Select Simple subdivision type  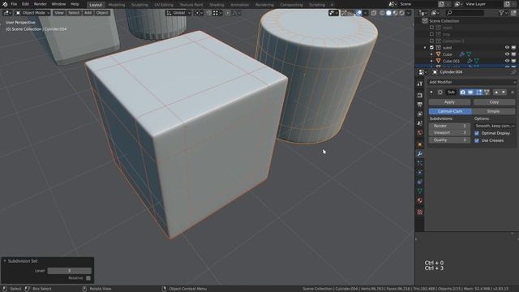494,111
